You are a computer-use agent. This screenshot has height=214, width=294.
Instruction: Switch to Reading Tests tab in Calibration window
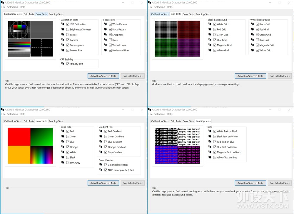click(x=56, y=14)
